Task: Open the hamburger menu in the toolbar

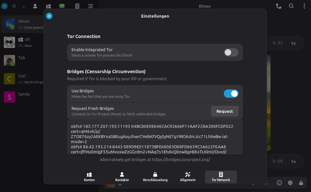Action: 90,6
